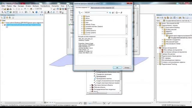Screen dimensions: 192x108
Task: Click the Undo arrow in ArcMap toolbar
Action: (25, 9)
